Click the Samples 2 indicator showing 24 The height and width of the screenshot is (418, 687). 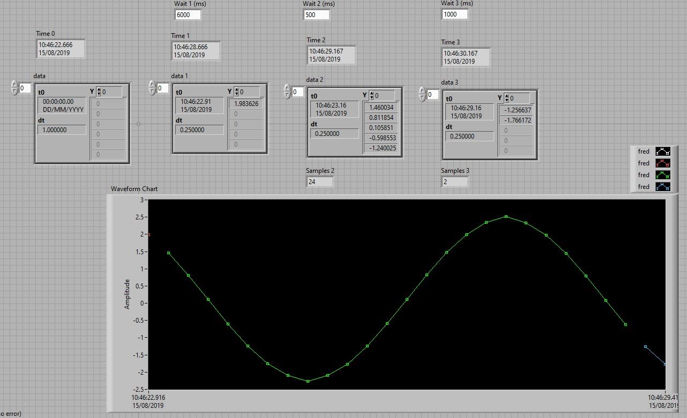pos(319,182)
